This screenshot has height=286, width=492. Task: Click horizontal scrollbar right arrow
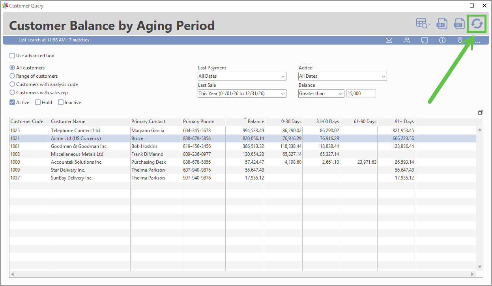pyautogui.click(x=473, y=274)
